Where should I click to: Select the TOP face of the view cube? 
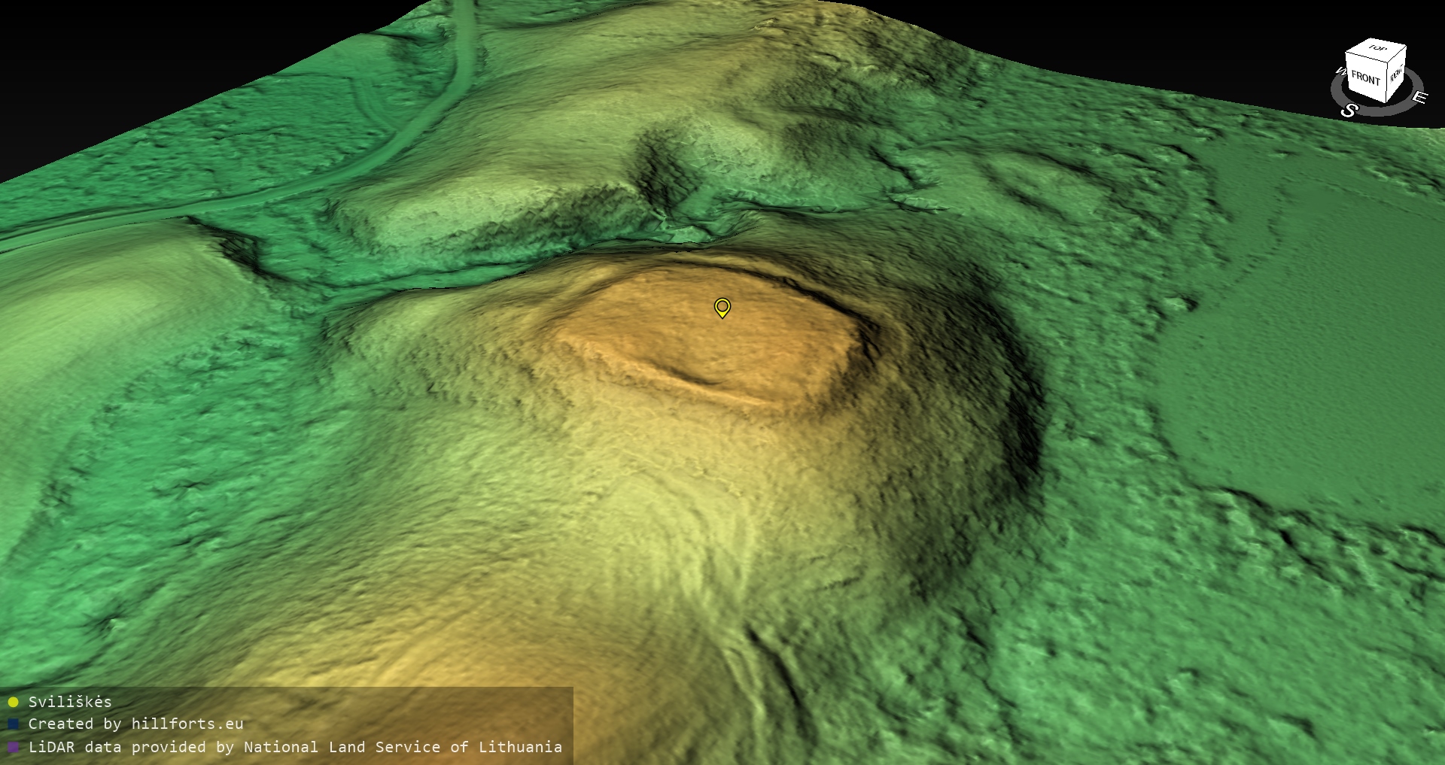point(1377,50)
